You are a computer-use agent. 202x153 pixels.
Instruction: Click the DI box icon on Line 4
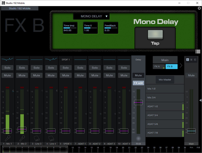tap(51, 138)
